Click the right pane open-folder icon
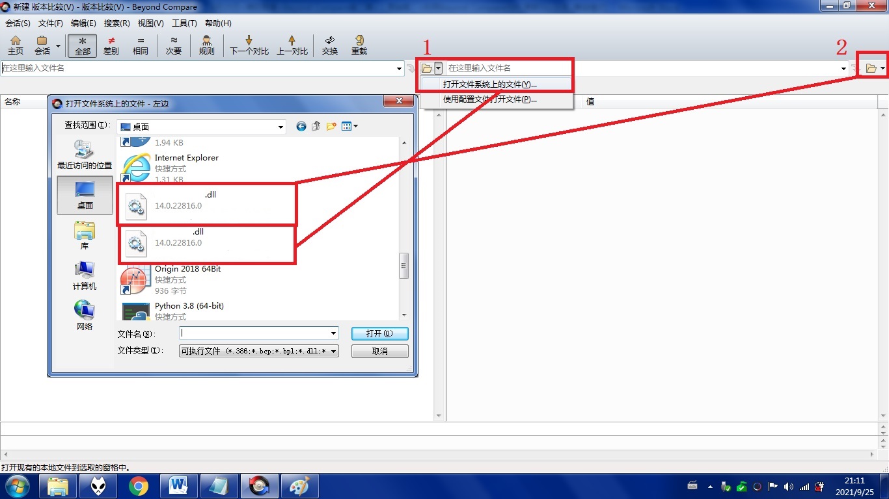 (x=871, y=68)
